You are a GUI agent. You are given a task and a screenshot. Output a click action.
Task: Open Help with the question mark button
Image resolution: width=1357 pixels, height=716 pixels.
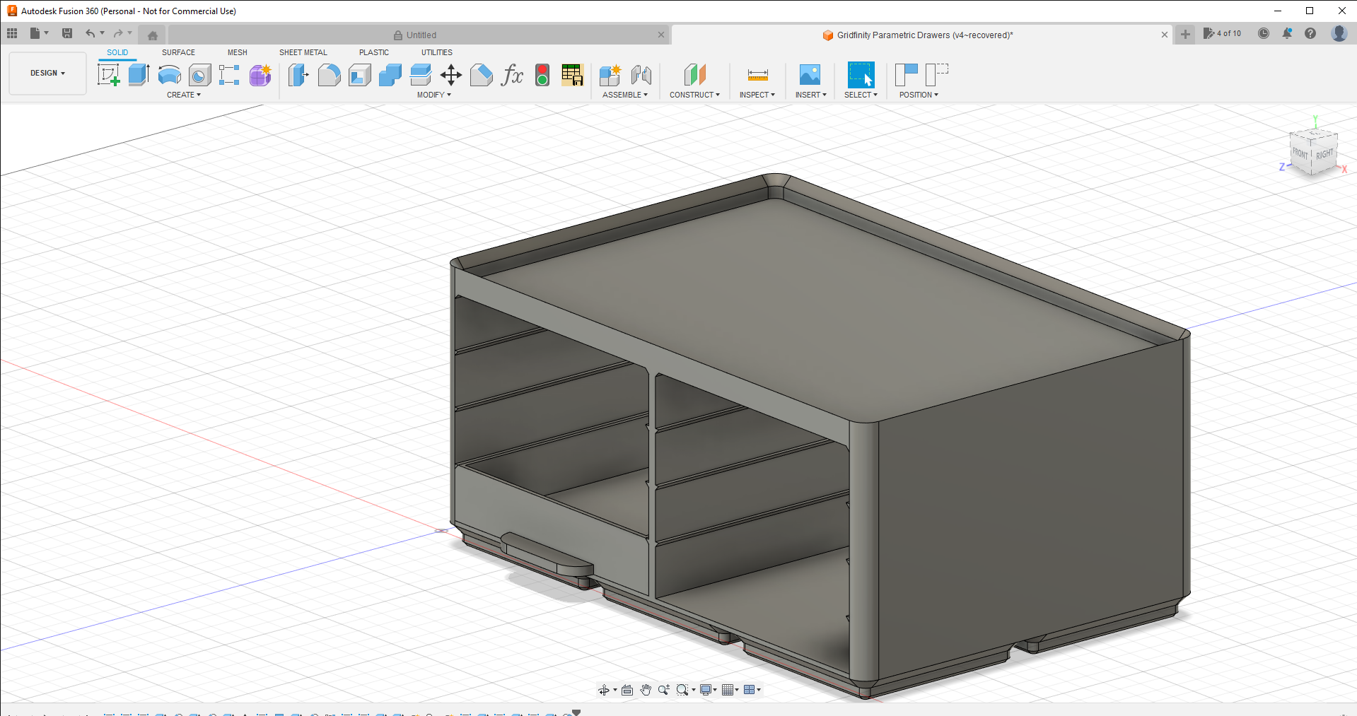[x=1311, y=33]
